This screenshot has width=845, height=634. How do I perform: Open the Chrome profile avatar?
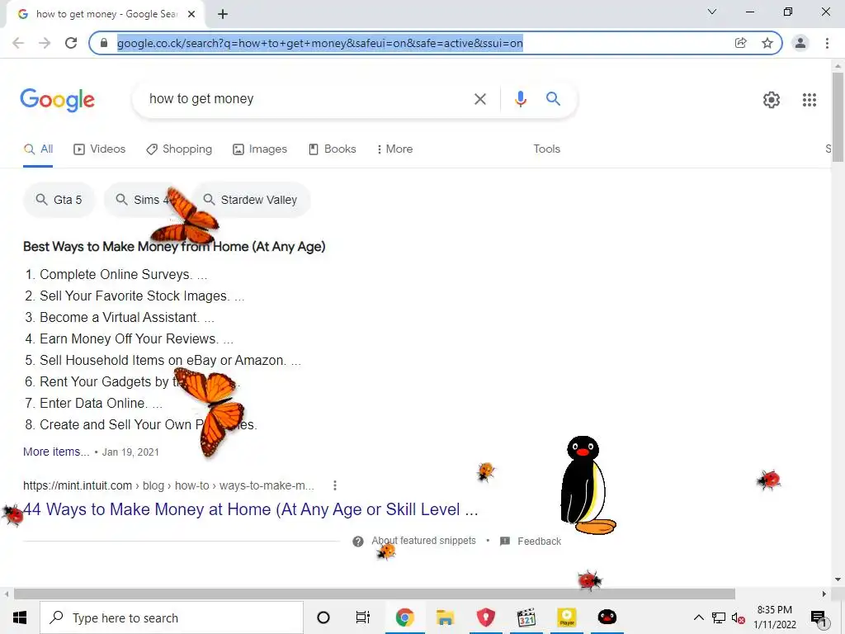click(x=800, y=43)
